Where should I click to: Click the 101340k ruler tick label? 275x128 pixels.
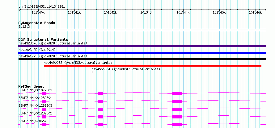click(x=38, y=12)
